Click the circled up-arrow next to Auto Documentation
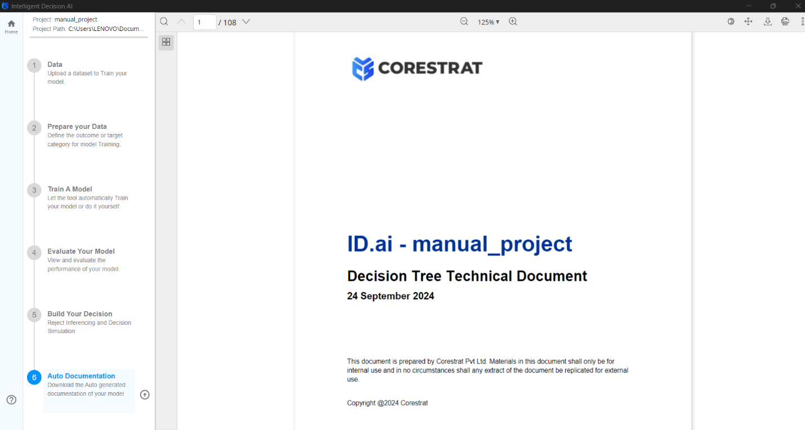Screen dimensions: 805x430 click(x=145, y=395)
